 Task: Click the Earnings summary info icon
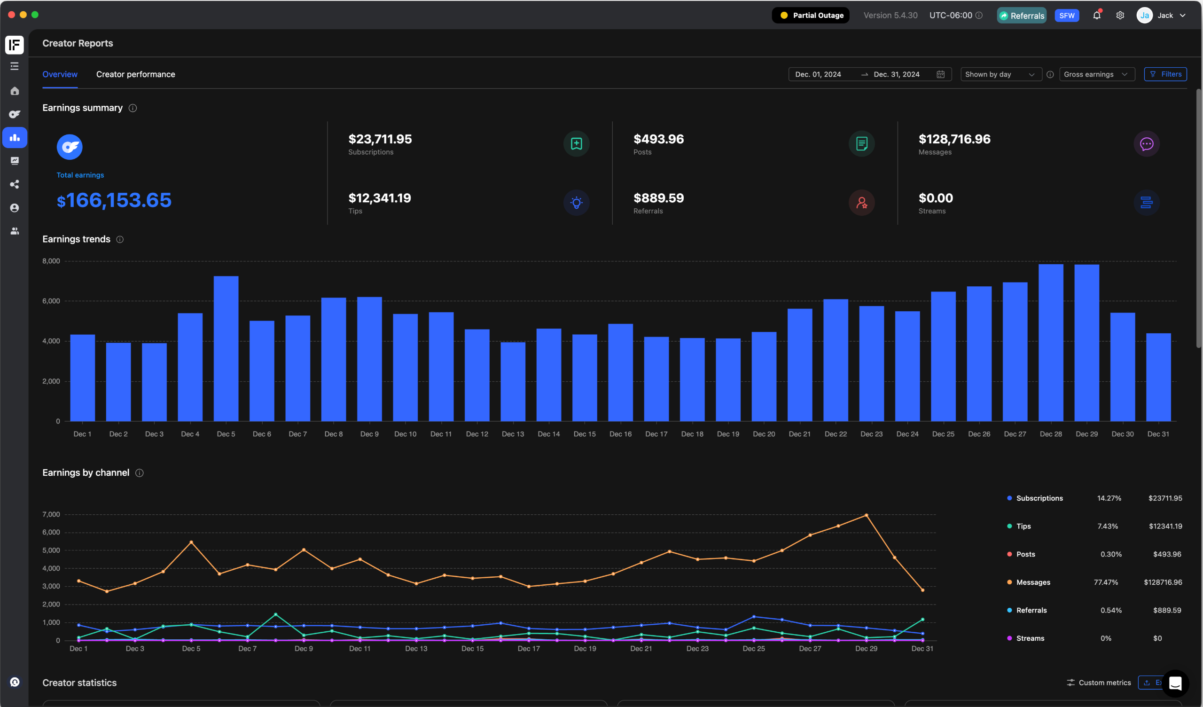tap(133, 109)
